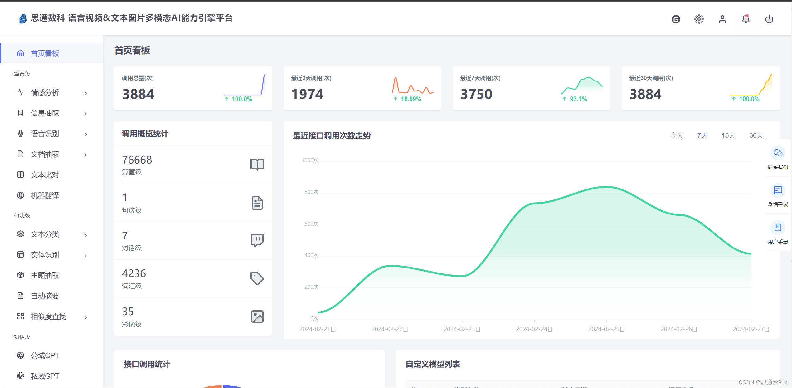Expand the 语音识别 submenu arrow
Image resolution: width=792 pixels, height=388 pixels.
85,134
